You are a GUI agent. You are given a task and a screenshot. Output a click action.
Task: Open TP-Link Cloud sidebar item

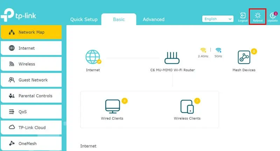point(31,128)
